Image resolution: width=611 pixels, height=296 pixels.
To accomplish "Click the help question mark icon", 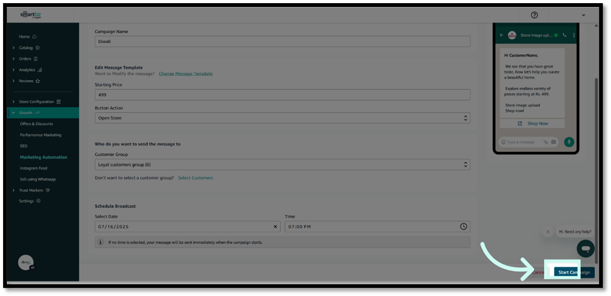I will click(534, 15).
